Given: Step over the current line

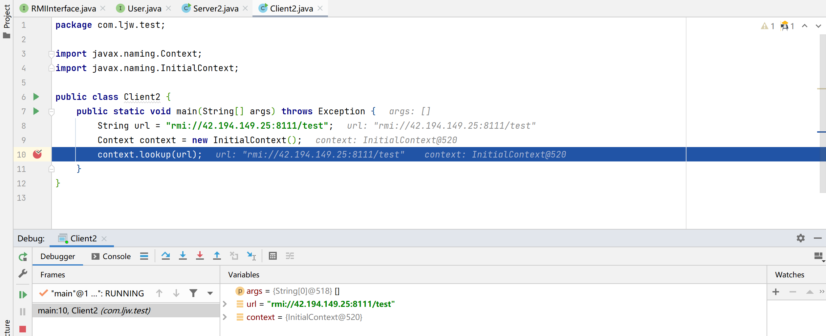Looking at the screenshot, I should (x=166, y=256).
